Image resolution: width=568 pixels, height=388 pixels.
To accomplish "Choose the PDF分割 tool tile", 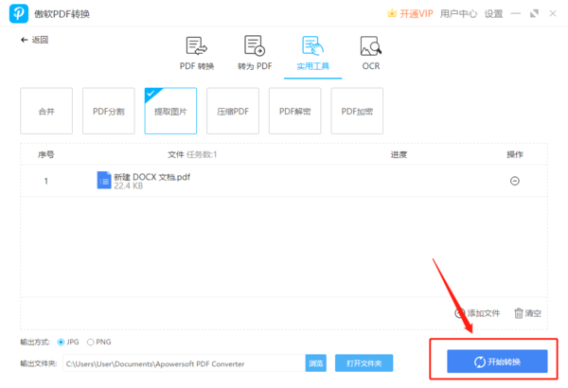I will [109, 111].
